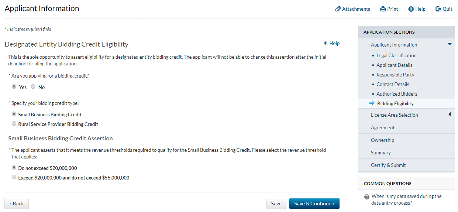Click the triangle icon beside section Help

(325, 43)
